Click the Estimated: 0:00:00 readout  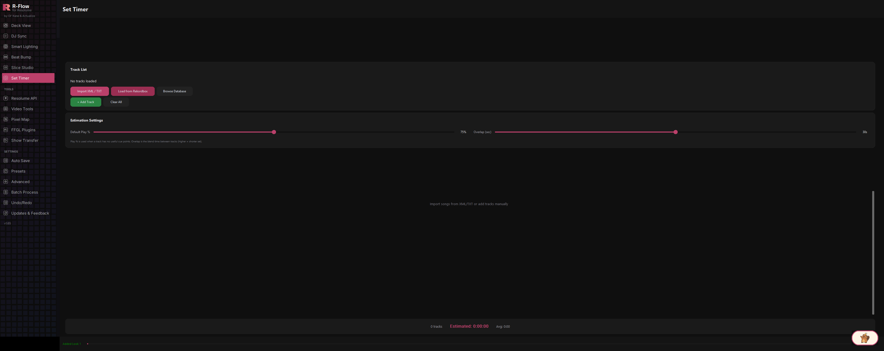(x=469, y=326)
